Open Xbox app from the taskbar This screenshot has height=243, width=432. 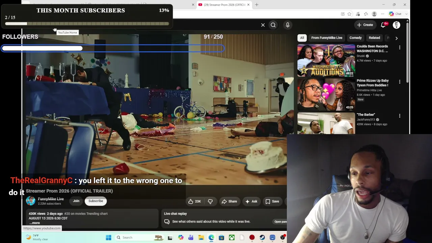pyautogui.click(x=232, y=238)
